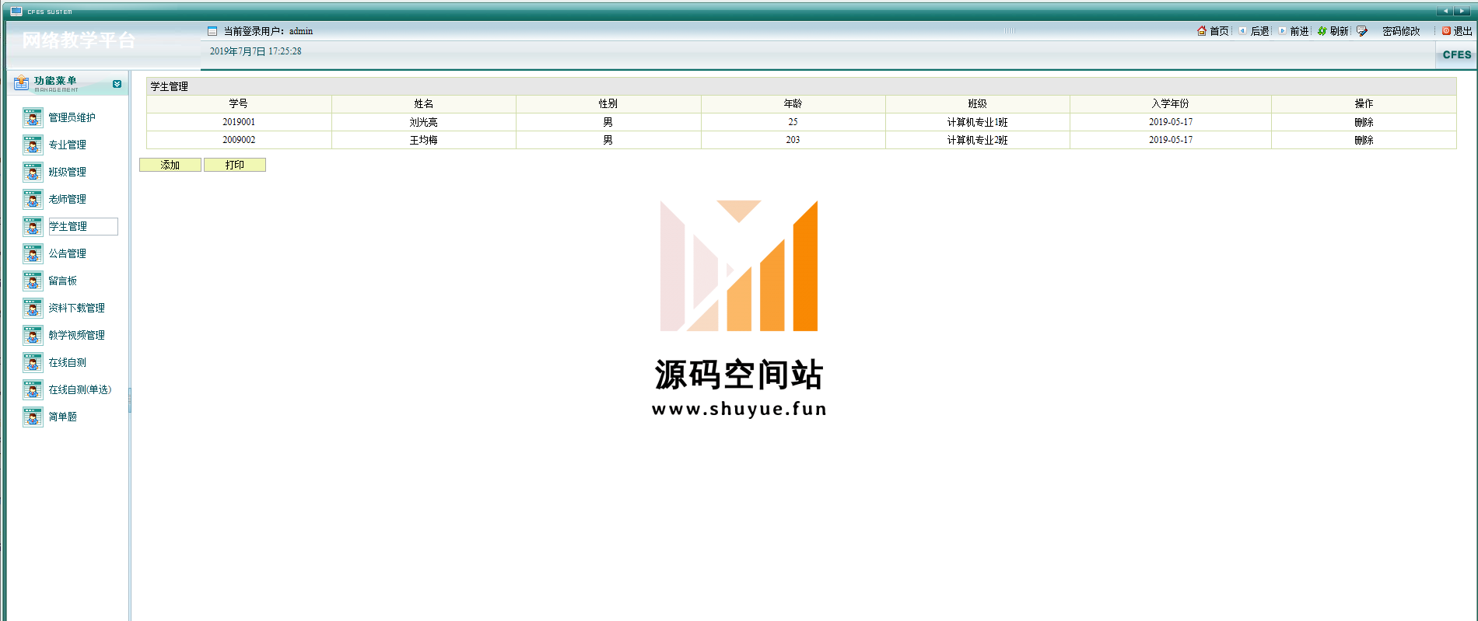Click the back arrow icon beside 后退
Image resolution: width=1478 pixels, height=621 pixels.
pos(1242,31)
